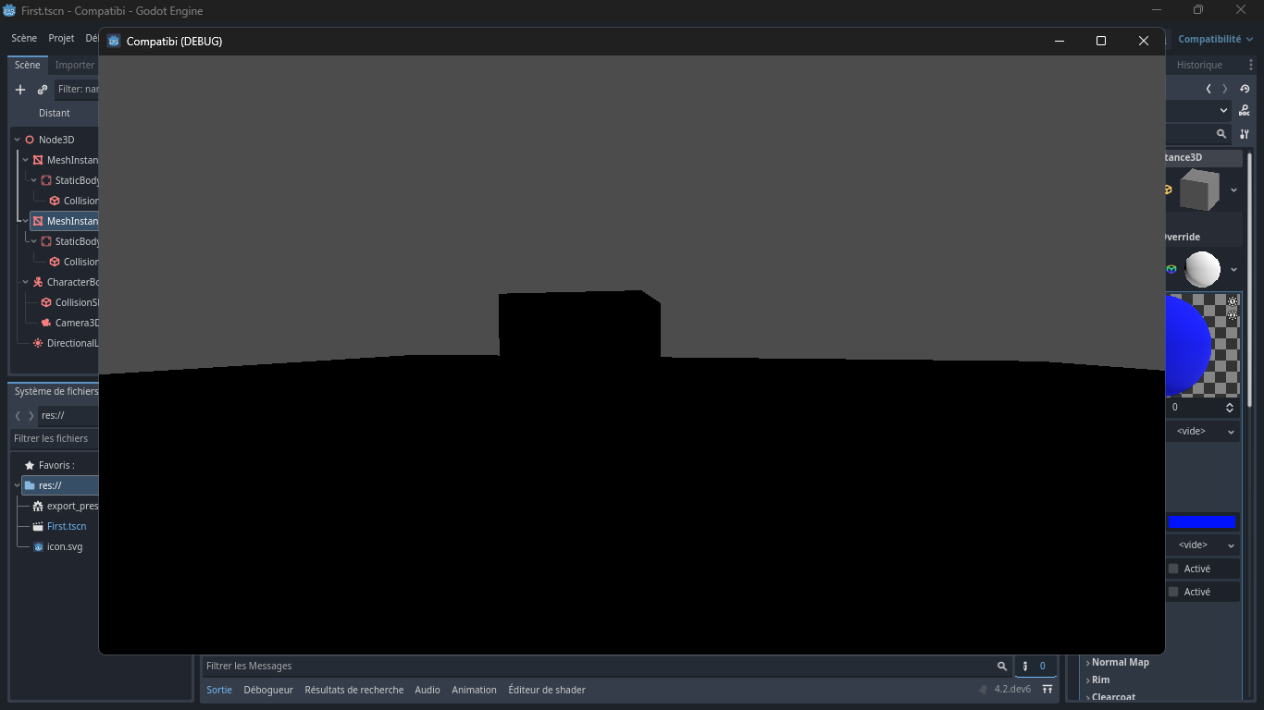Click the blue color swatch
1264x710 pixels.
(1203, 521)
